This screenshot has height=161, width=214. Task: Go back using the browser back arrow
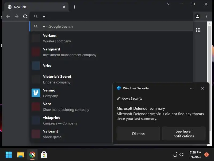click(8, 16)
